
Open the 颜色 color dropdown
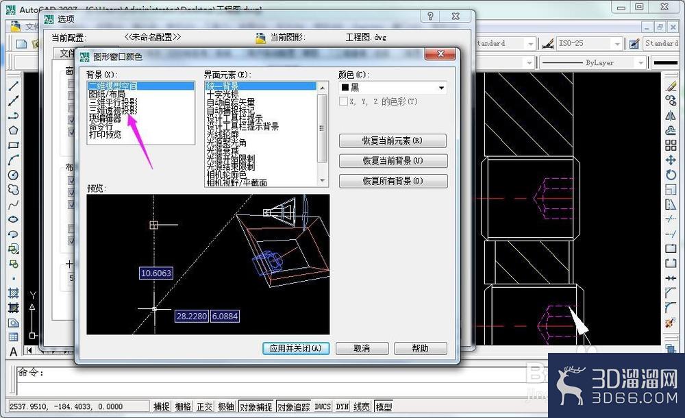coord(393,88)
